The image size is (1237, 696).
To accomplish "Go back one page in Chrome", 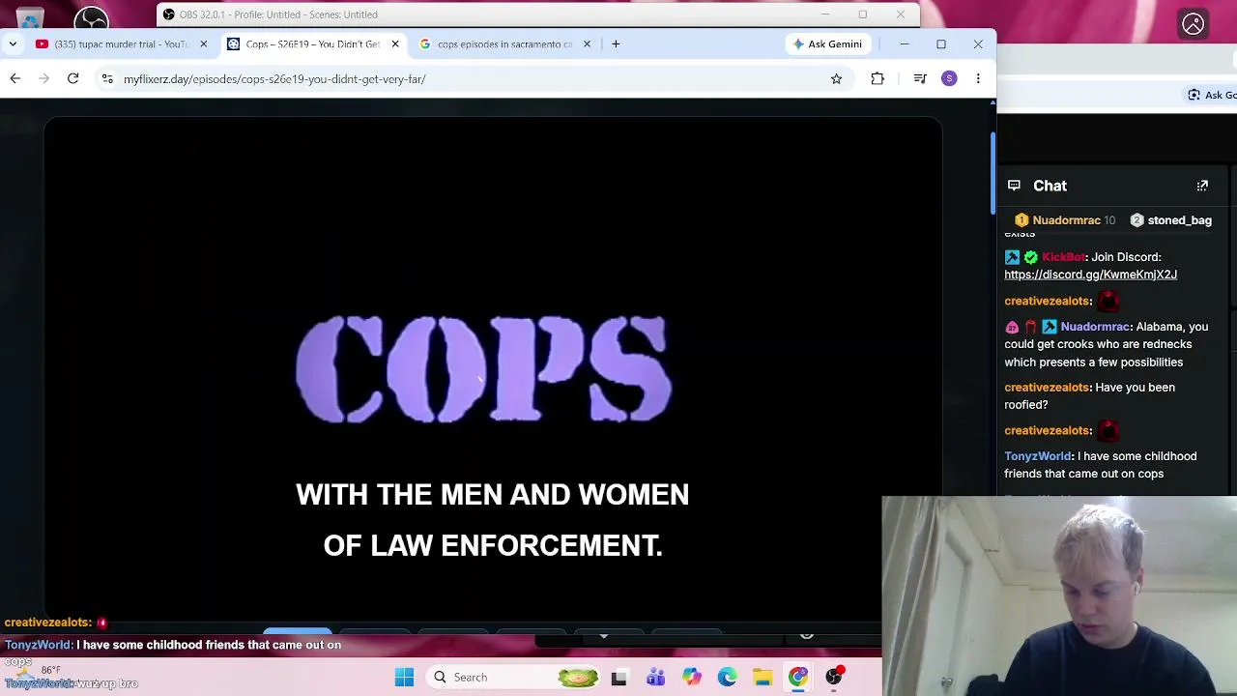I will tap(15, 78).
